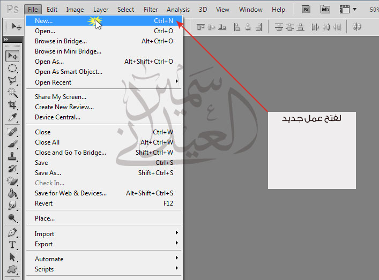Select the Magic Wand tool
Screen dimensions: 379x280
click(12, 93)
